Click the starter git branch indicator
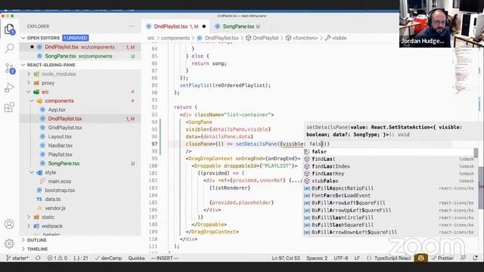The width and height of the screenshot is (484, 272). (17, 258)
